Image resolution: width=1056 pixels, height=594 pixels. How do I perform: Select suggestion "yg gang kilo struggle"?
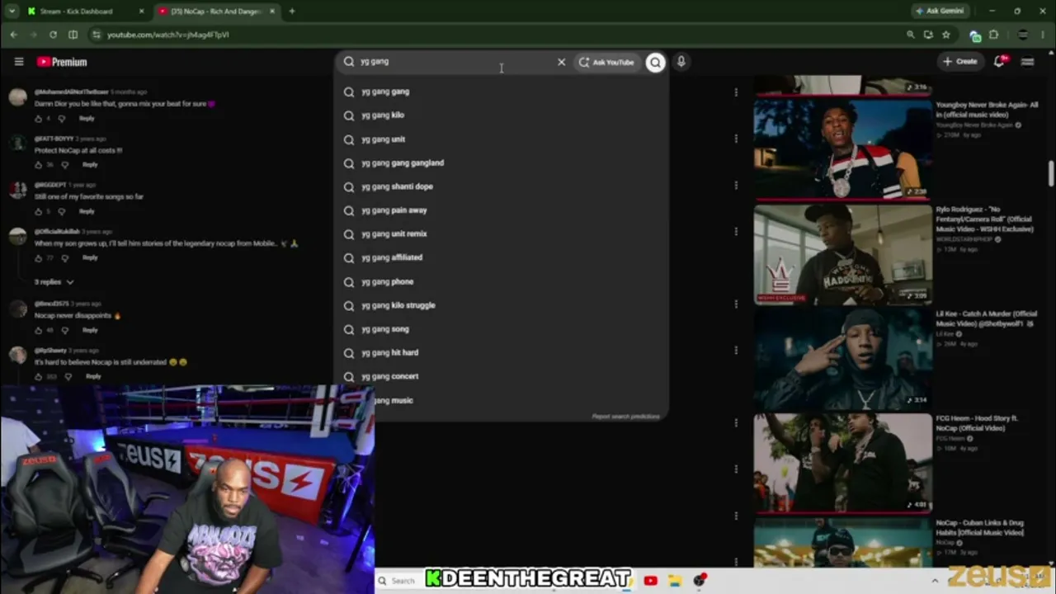pyautogui.click(x=502, y=305)
